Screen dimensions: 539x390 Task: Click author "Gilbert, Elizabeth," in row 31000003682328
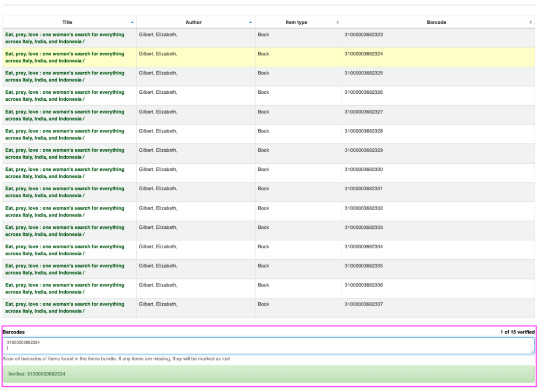pyautogui.click(x=158, y=131)
